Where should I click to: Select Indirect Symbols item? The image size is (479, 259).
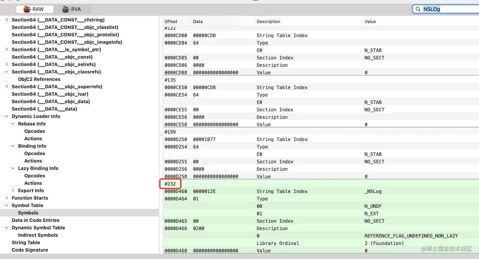click(x=38, y=235)
